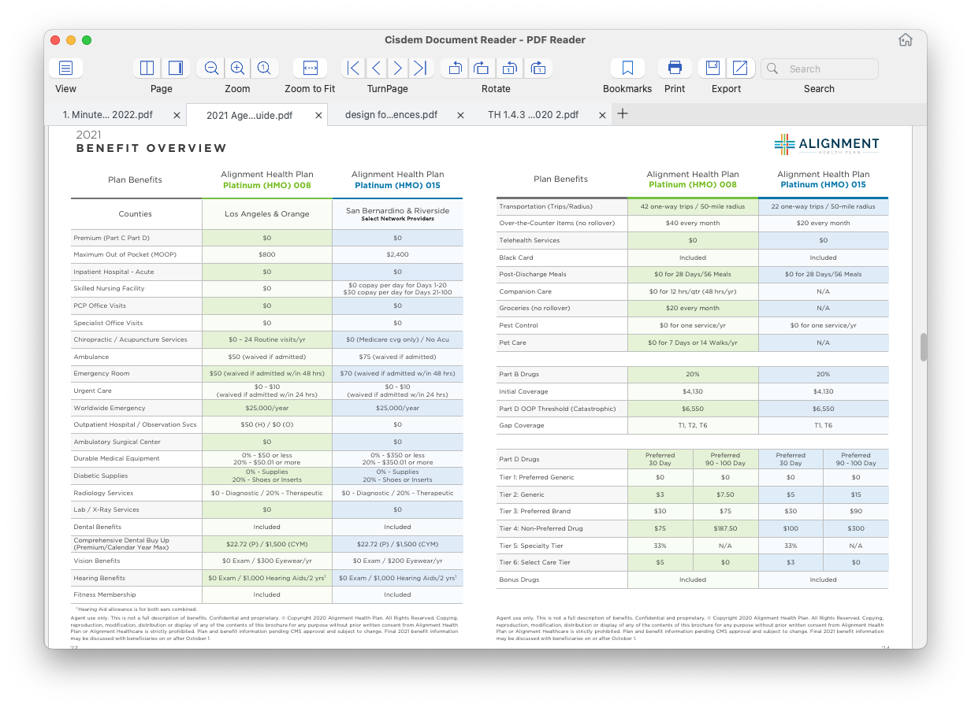Zoom out with the minus magnifier
The width and height of the screenshot is (971, 707).
click(211, 68)
